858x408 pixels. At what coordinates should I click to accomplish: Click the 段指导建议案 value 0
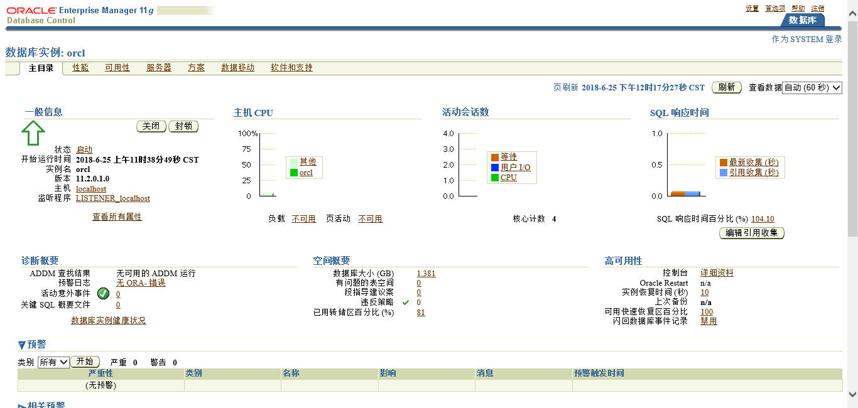[x=419, y=293]
